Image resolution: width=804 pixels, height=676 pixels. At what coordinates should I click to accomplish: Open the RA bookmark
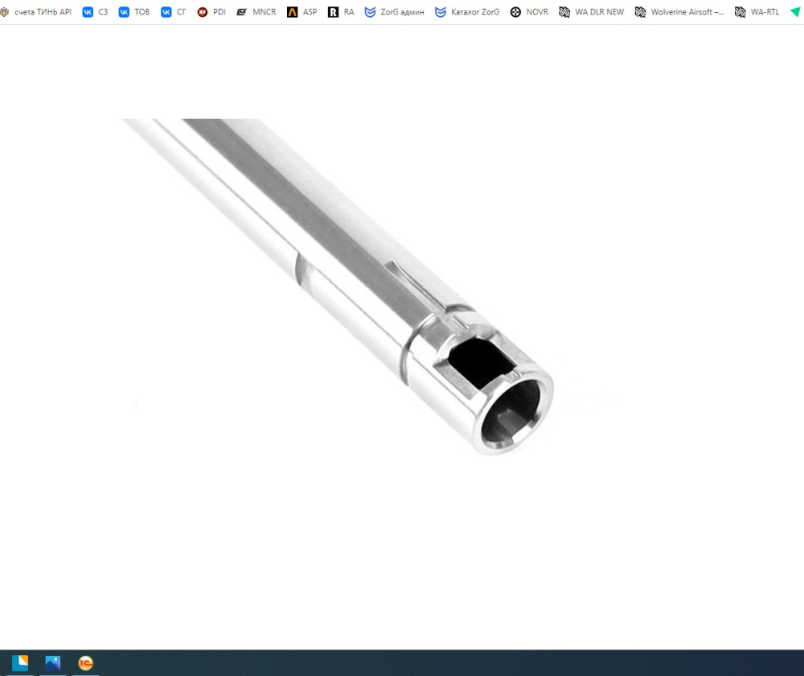point(341,12)
